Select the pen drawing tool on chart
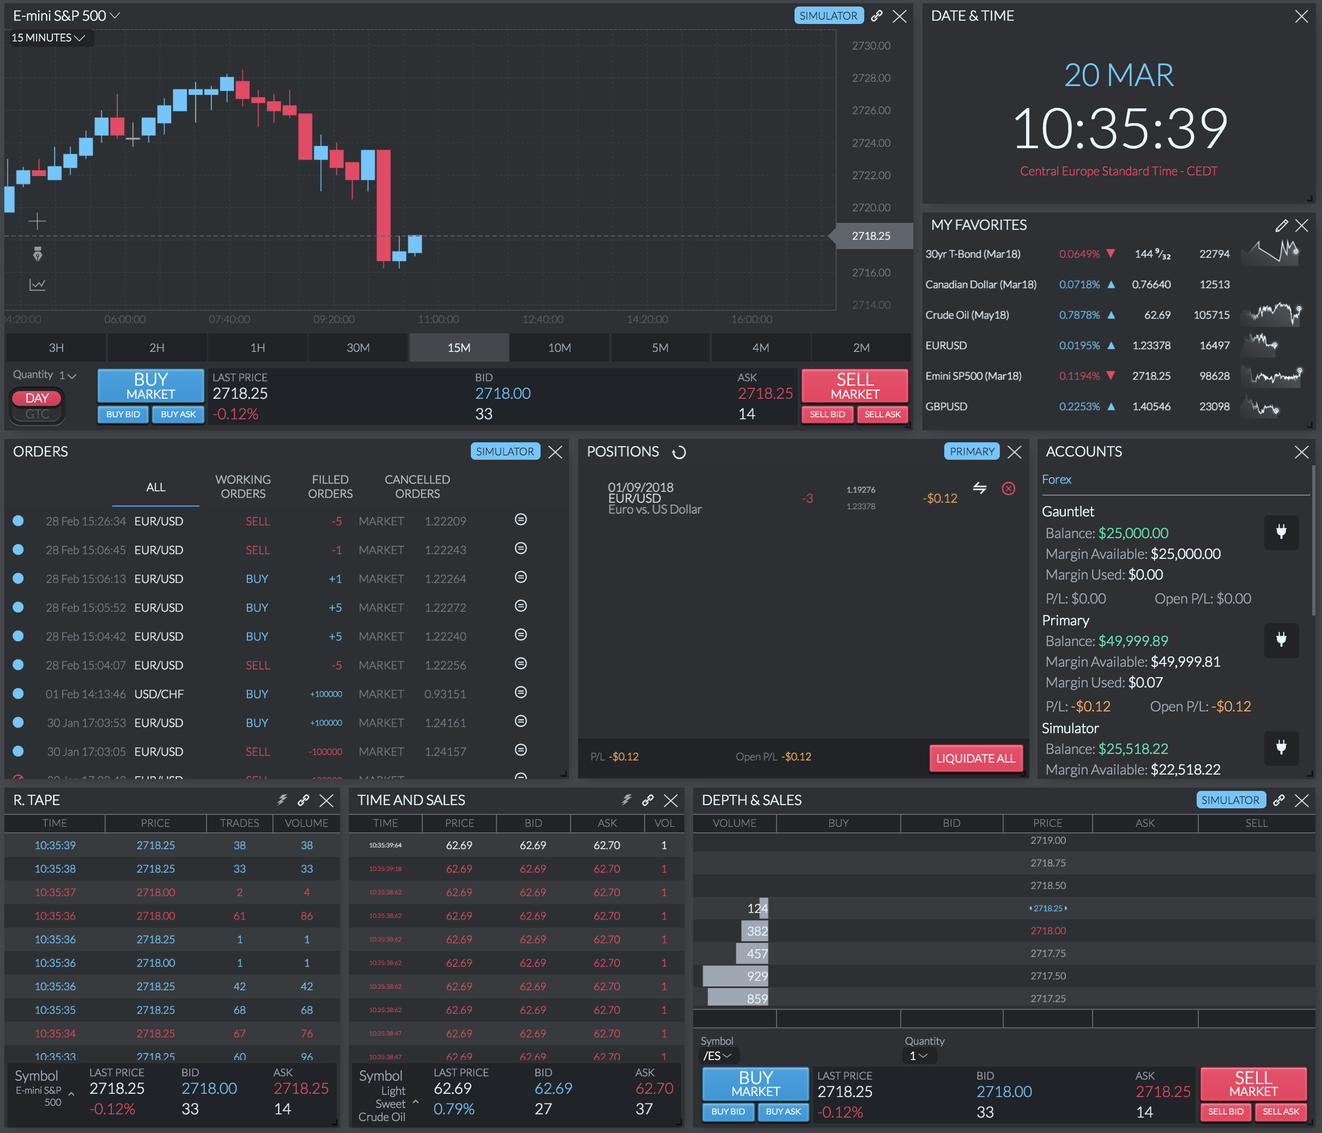Viewport: 1322px width, 1133px height. (37, 254)
